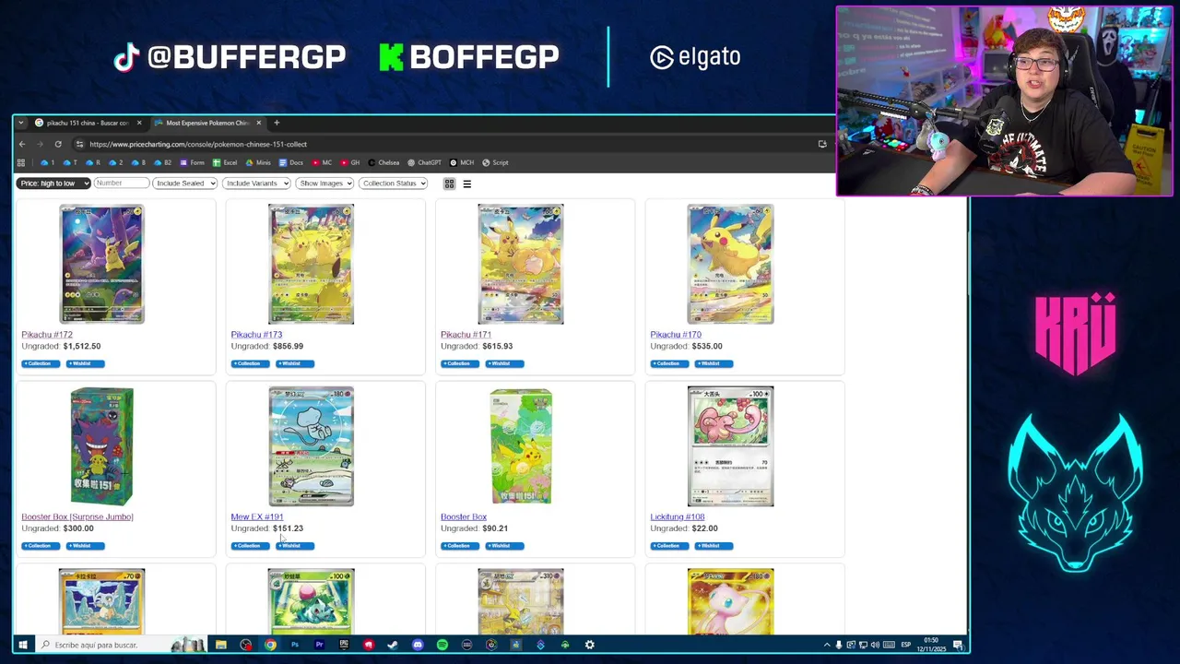
Task: Open Booster Box [Surprise Jumbo] link
Action: click(x=77, y=516)
